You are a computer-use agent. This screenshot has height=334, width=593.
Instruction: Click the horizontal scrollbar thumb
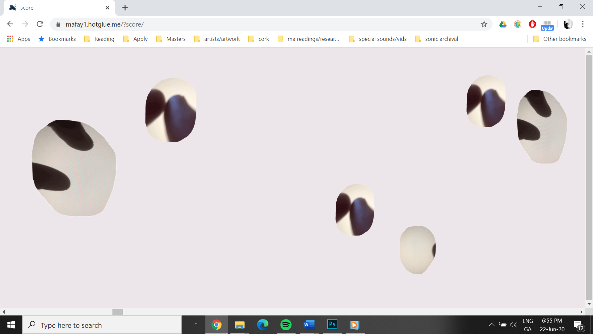(x=118, y=312)
